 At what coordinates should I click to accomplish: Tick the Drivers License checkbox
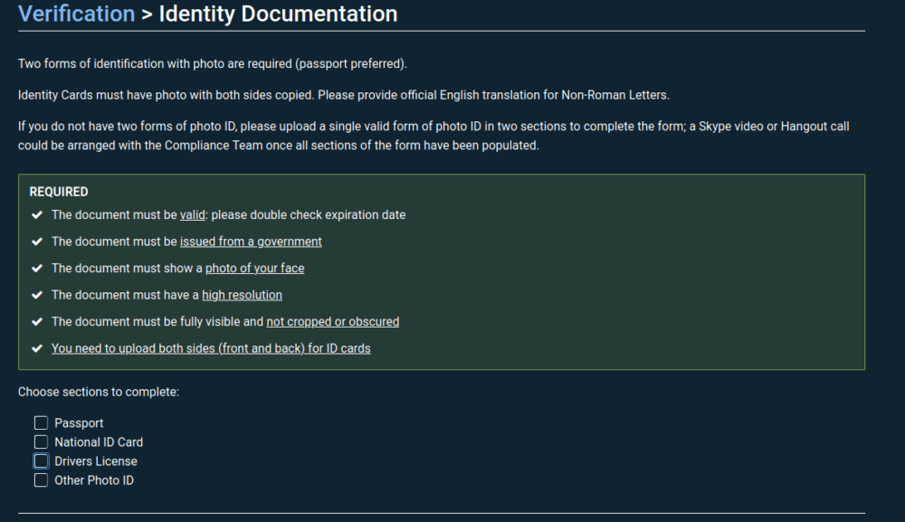click(41, 460)
